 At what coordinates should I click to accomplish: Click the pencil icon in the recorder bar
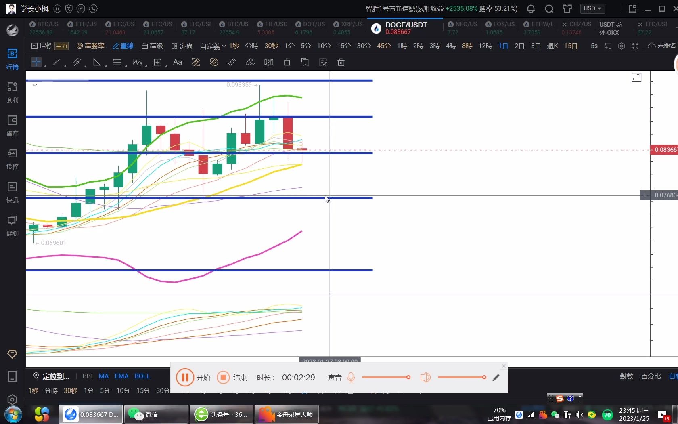pos(496,378)
